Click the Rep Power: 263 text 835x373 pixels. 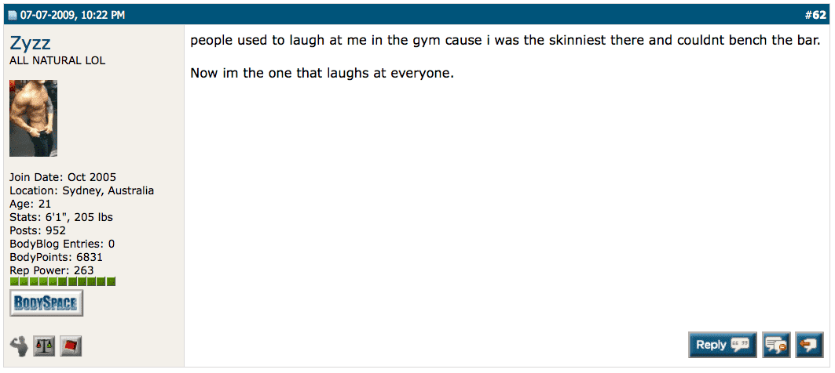click(x=52, y=270)
